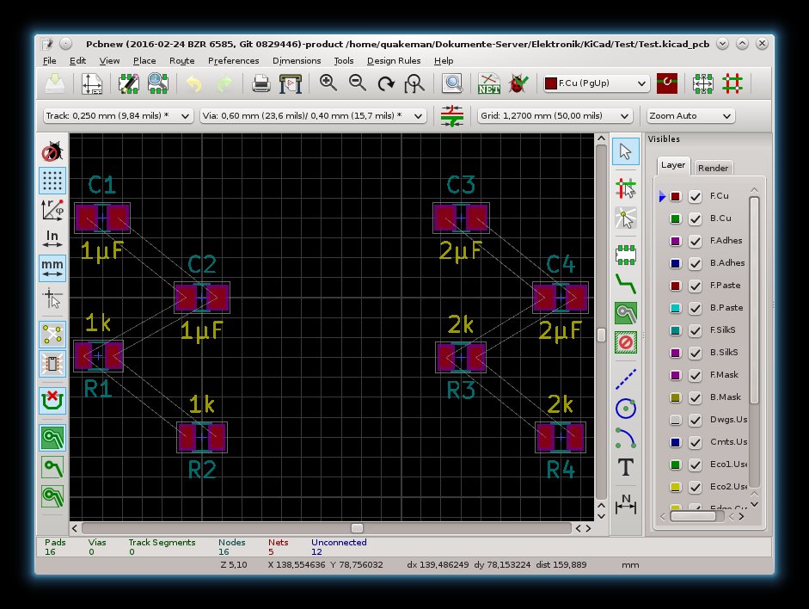Switch units to inches

(52, 239)
